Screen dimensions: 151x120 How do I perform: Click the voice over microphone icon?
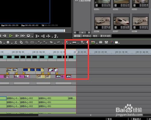87,42
